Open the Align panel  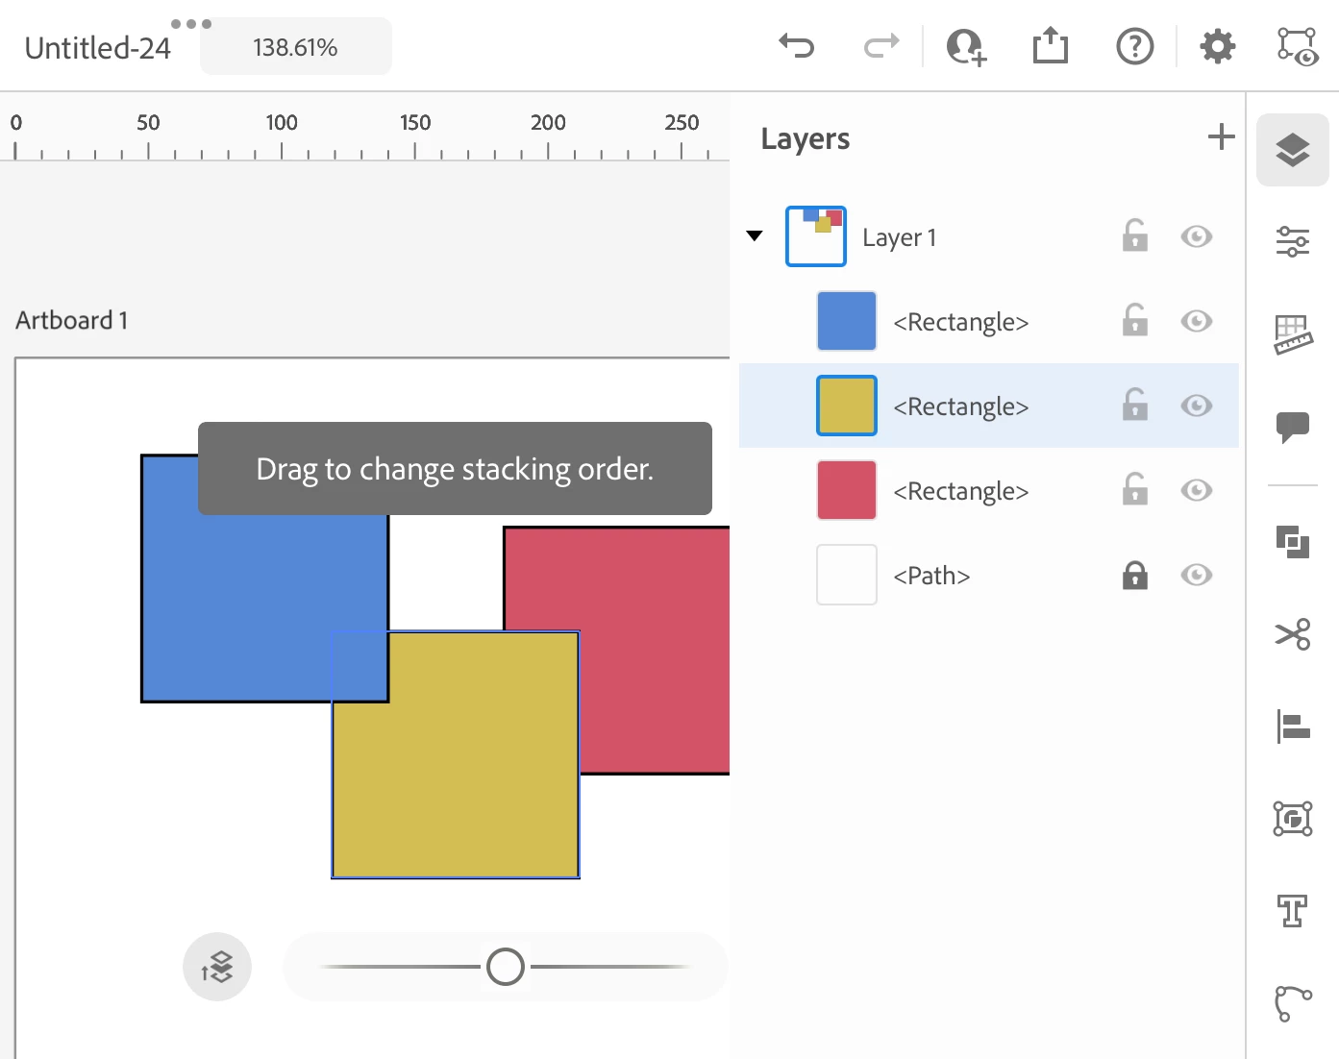(x=1293, y=727)
